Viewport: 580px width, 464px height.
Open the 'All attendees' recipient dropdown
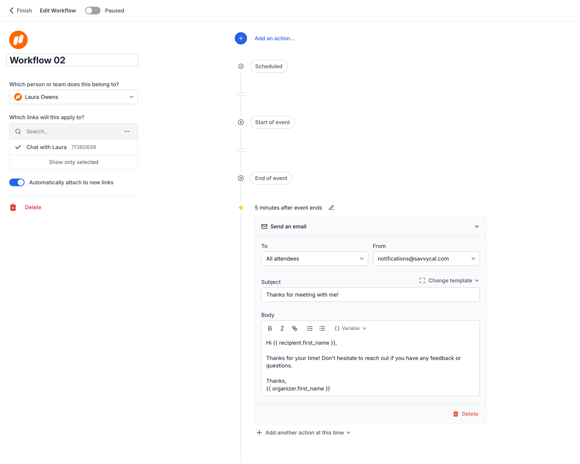[x=314, y=258]
